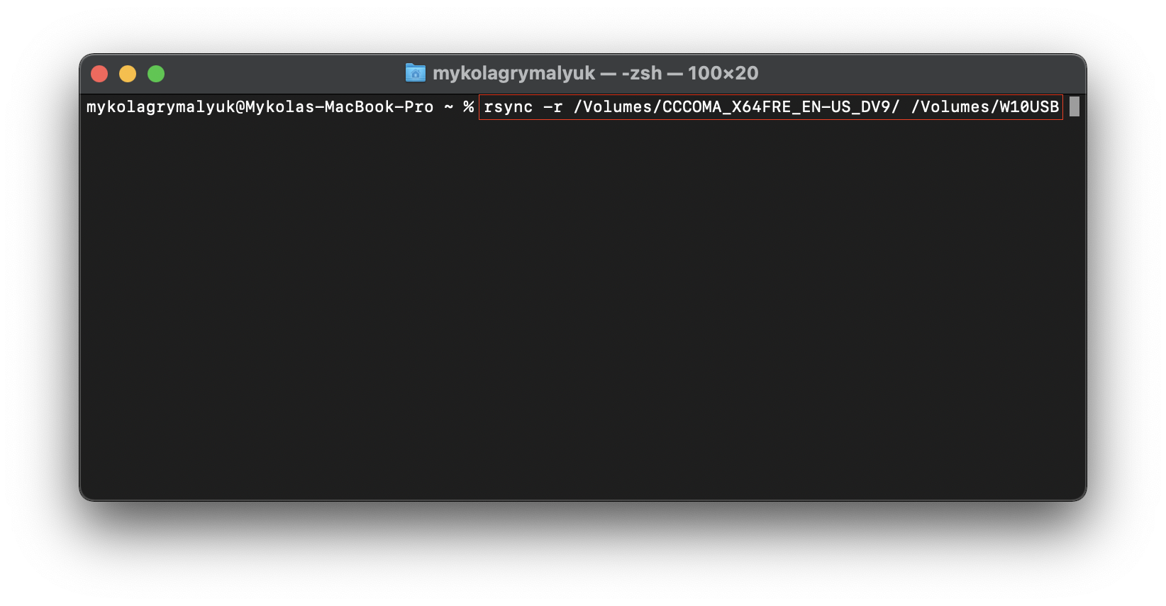Viewport: 1166px width, 606px height.
Task: Zoom the window with the green button
Action: [x=156, y=74]
